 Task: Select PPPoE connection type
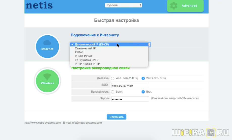click(79, 52)
